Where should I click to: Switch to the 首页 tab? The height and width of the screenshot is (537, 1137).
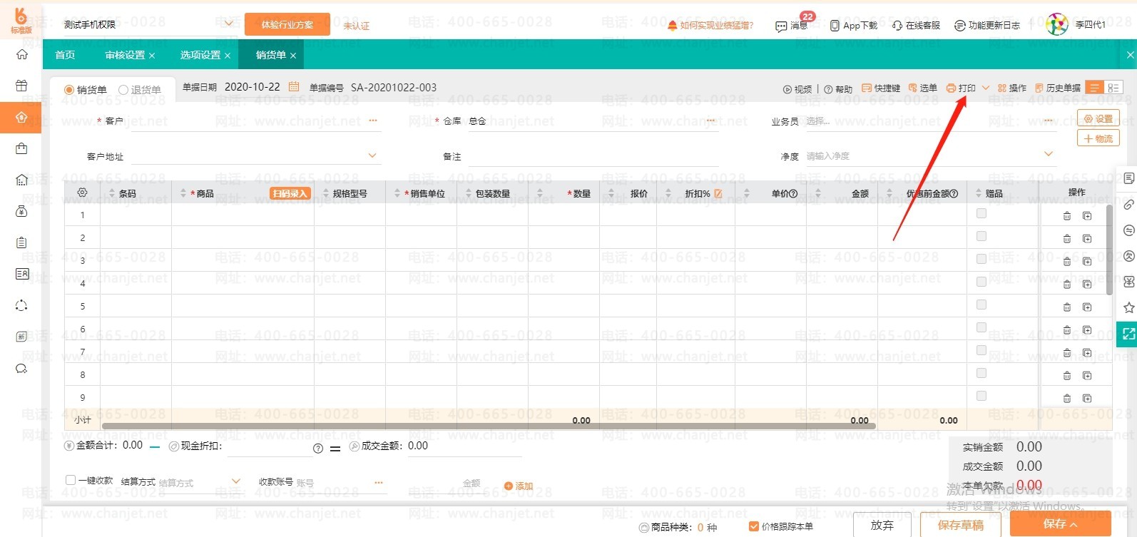[x=65, y=55]
